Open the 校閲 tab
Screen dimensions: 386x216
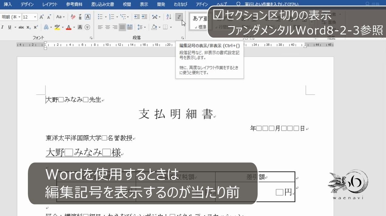pos(127,4)
